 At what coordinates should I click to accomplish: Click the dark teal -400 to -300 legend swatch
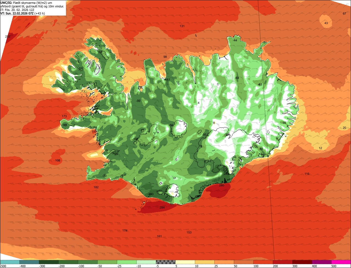click(29, 262)
